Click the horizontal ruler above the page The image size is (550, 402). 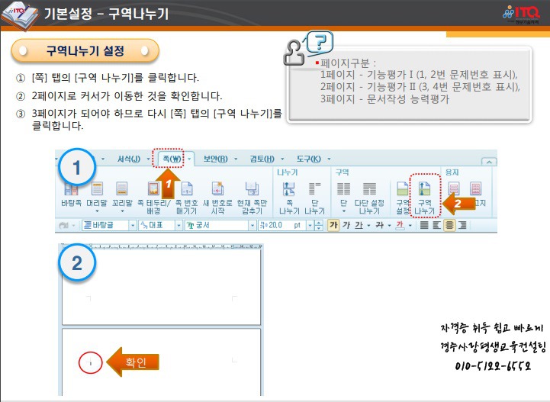point(162,246)
